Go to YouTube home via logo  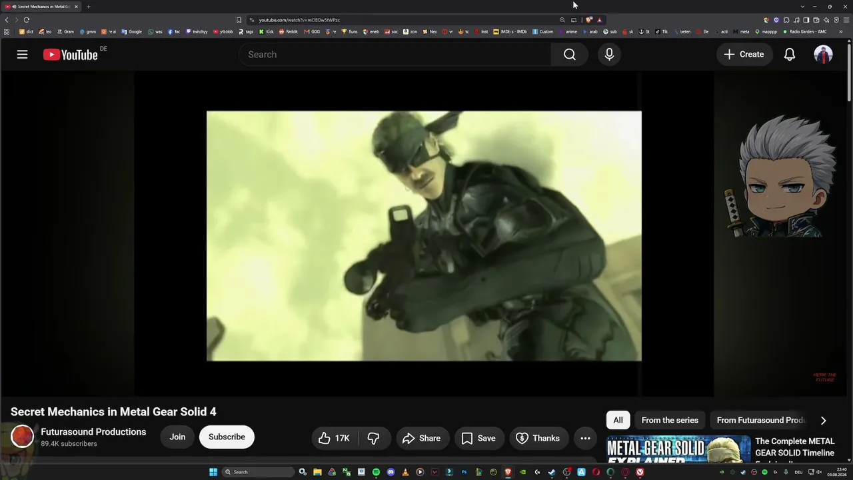(71, 55)
